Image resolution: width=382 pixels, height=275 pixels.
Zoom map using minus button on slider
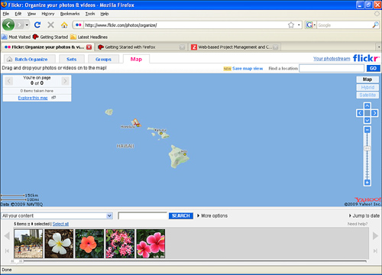(x=367, y=130)
